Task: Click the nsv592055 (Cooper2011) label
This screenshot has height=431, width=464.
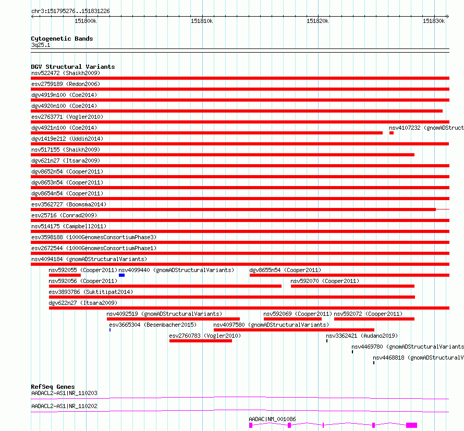Action: [83, 270]
